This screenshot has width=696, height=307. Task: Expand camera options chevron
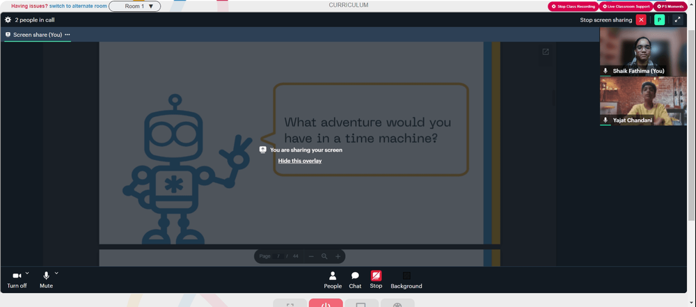[x=27, y=273]
